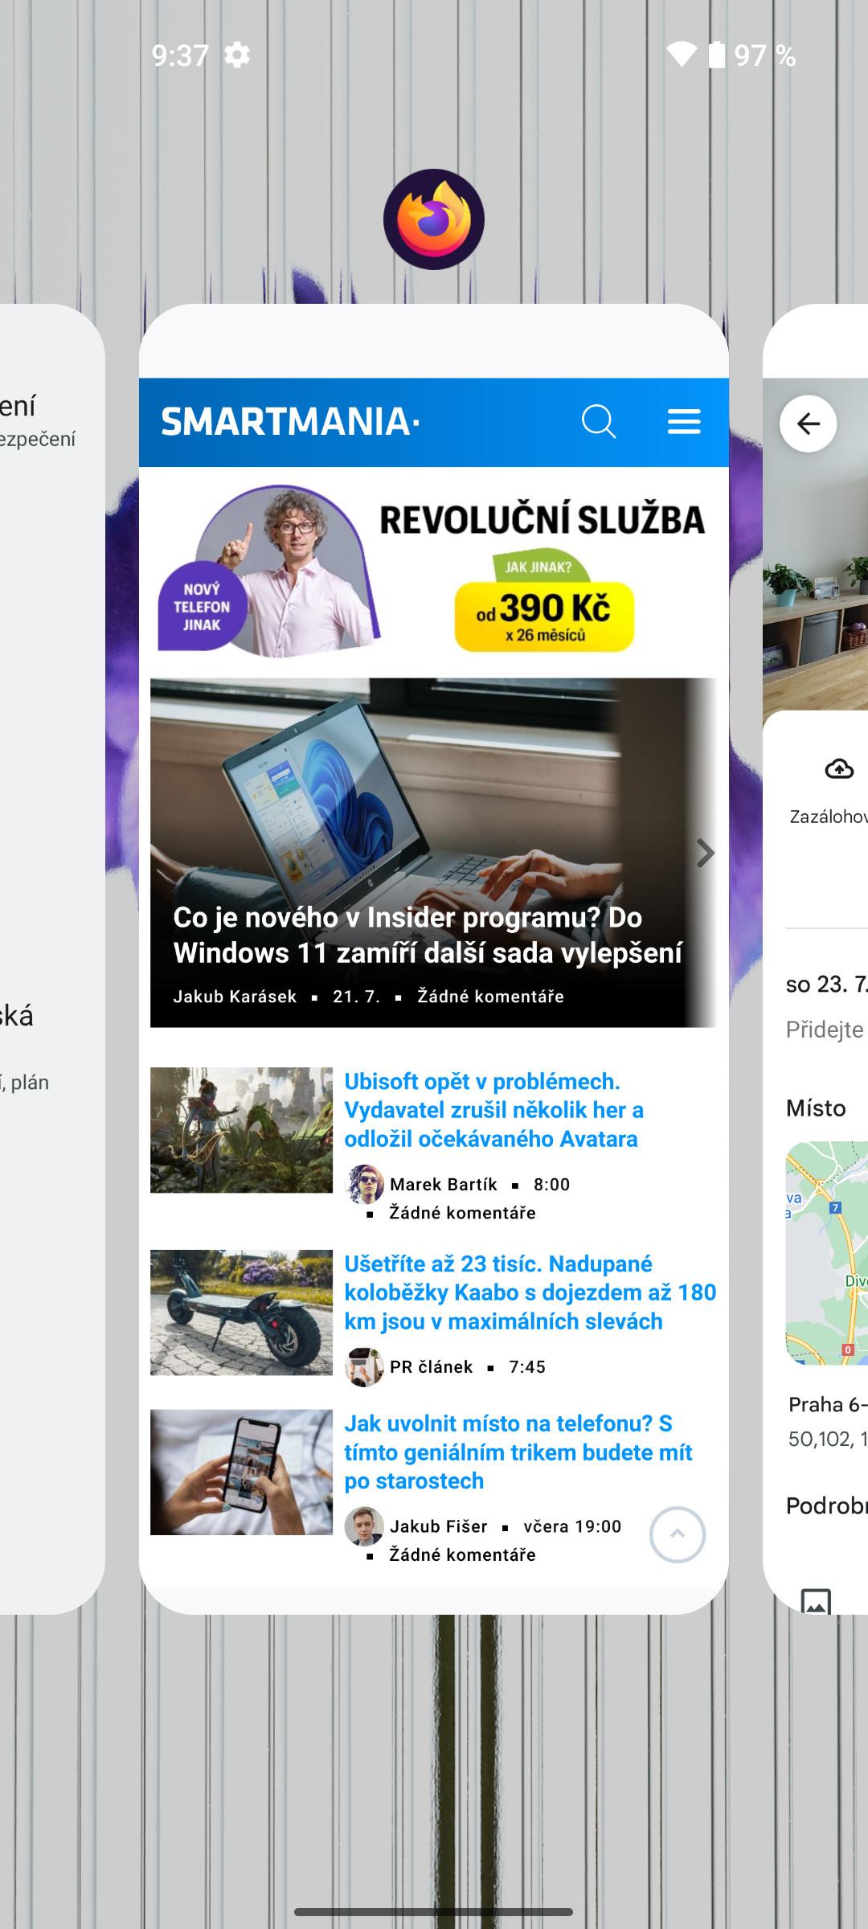Open the Smartmania hamburger menu
This screenshot has height=1929, width=868.
(x=684, y=421)
